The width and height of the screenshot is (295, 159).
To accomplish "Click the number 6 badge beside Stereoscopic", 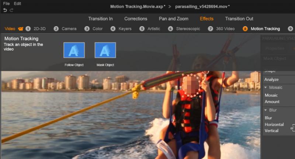I will coord(170,29).
